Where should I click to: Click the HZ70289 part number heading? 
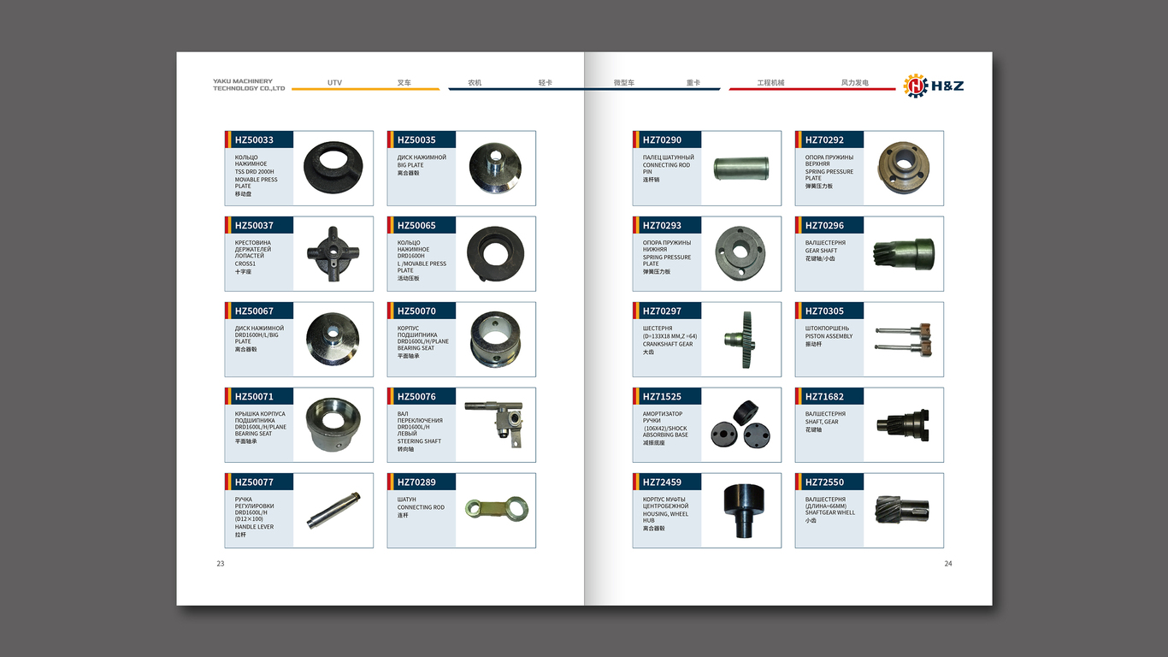(416, 482)
